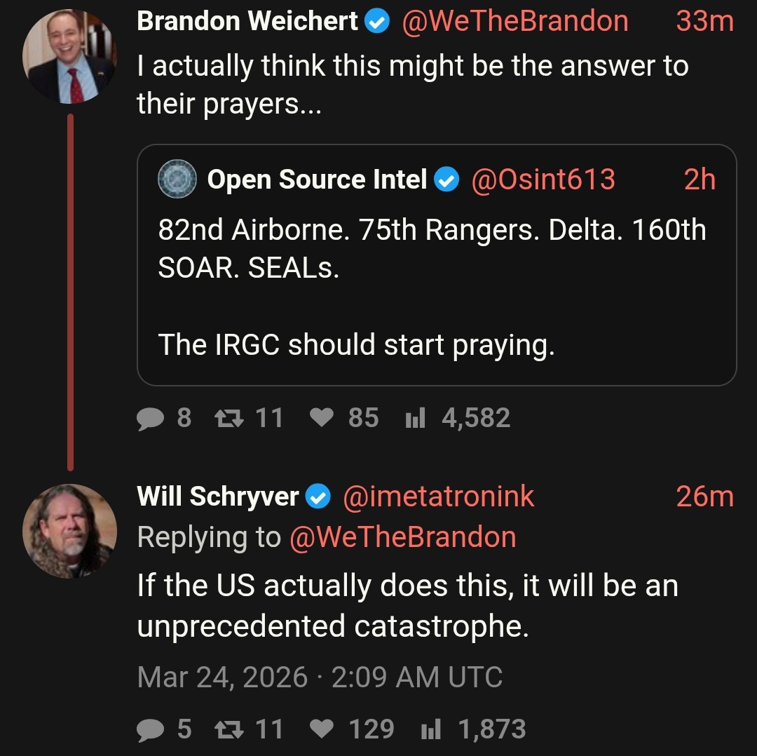This screenshot has width=757, height=756.
Task: Open the @WeTheBrandon handle link
Action: click(x=515, y=22)
